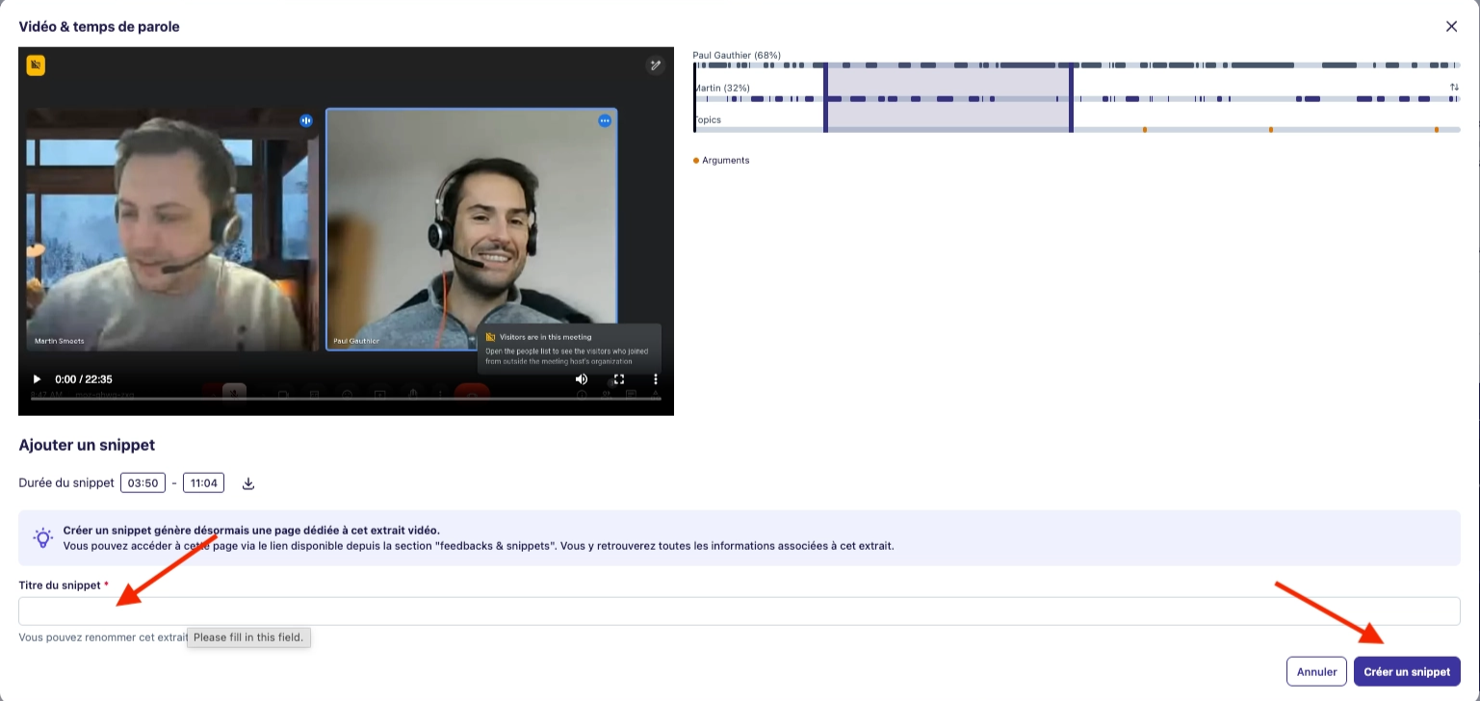The width and height of the screenshot is (1480, 701).
Task: Click the video progress bar
Action: pyautogui.click(x=346, y=399)
